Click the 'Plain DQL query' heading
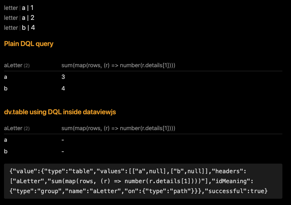Image resolution: width=291 pixels, height=205 pixels. (x=29, y=44)
